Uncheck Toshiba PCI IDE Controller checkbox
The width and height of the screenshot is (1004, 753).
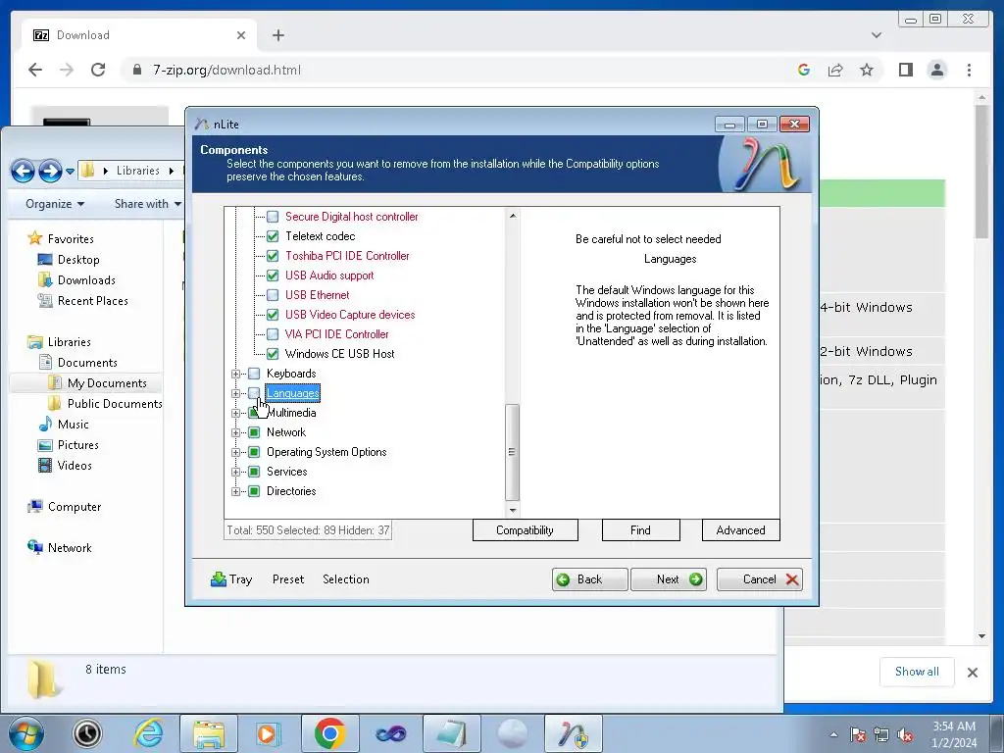pos(273,256)
